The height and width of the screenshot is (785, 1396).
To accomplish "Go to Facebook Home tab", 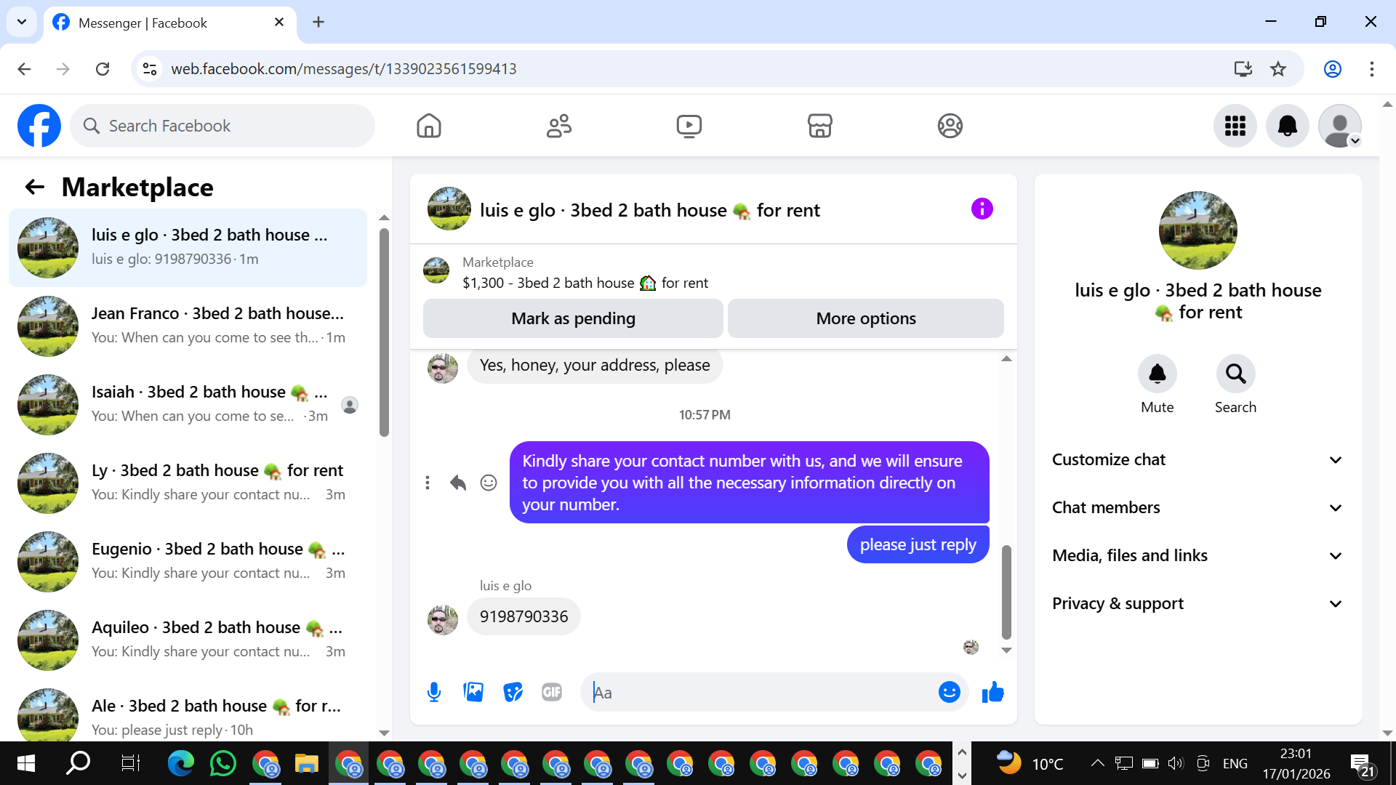I will point(429,126).
